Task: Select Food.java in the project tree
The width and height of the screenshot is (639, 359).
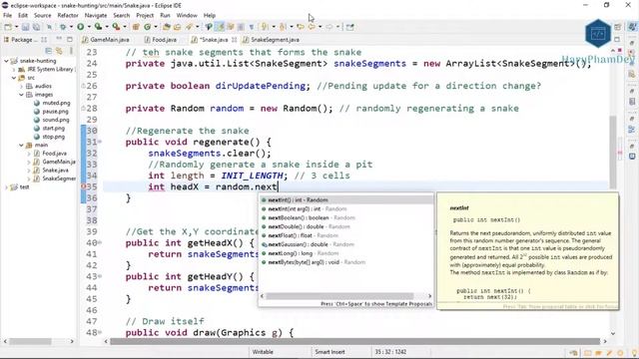Action: [x=50, y=153]
